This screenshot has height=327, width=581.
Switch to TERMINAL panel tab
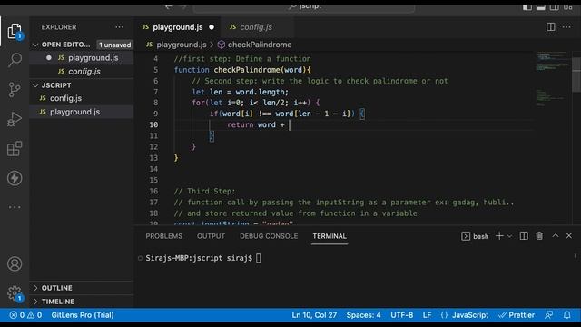coord(330,236)
